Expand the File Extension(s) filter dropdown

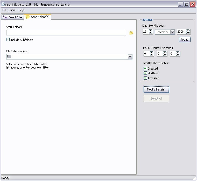click(x=130, y=57)
